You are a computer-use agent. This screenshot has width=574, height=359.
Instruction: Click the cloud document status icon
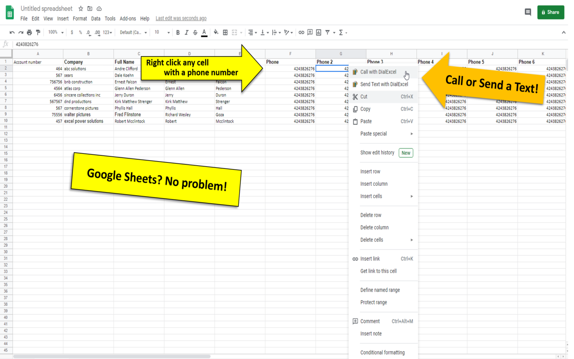pyautogui.click(x=99, y=9)
